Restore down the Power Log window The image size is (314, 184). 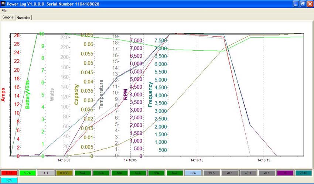coord(303,4)
